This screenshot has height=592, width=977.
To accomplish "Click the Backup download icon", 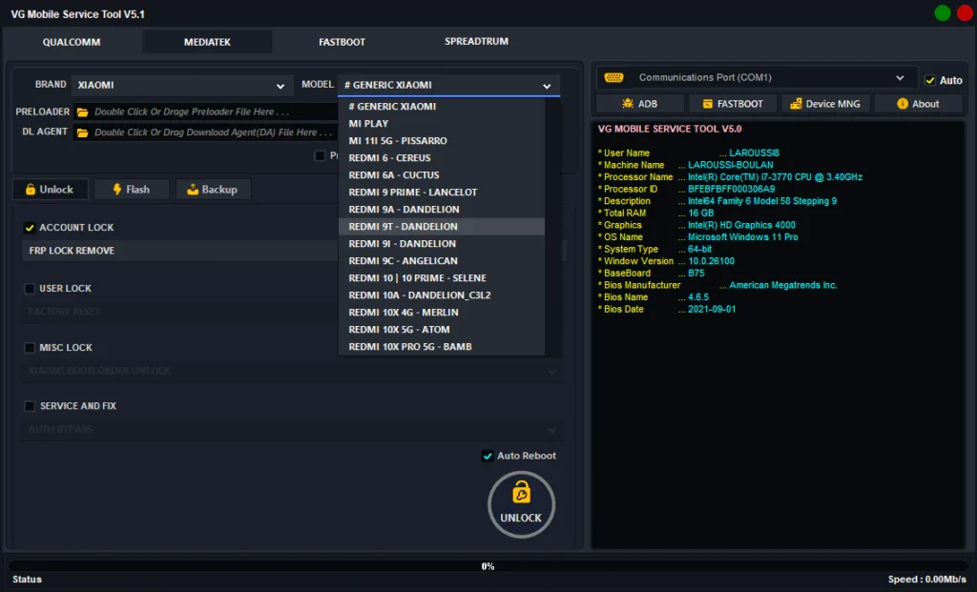I will (x=193, y=190).
